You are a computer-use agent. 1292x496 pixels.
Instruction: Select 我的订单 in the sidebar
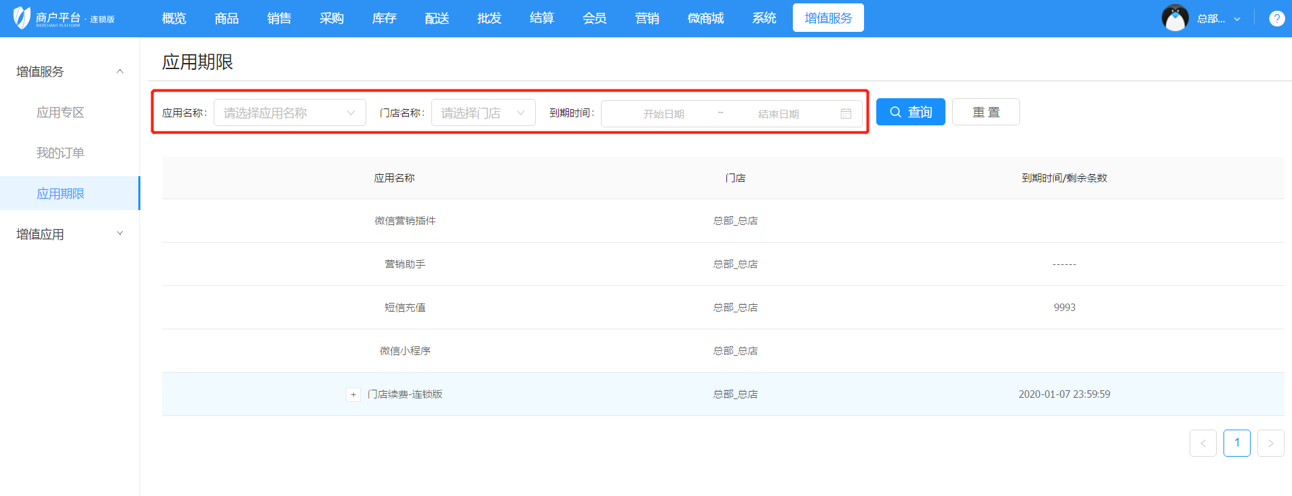(60, 153)
